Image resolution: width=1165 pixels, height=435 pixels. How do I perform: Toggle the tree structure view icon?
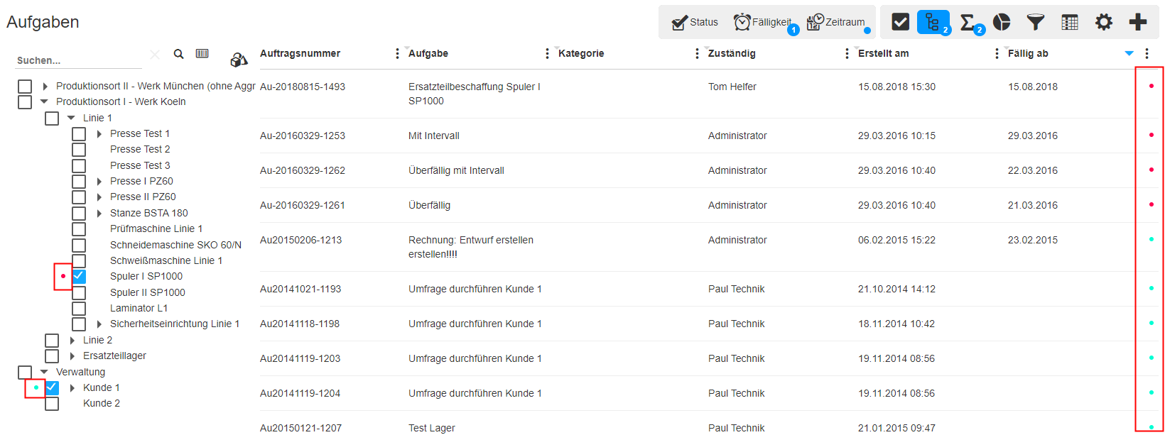[933, 22]
